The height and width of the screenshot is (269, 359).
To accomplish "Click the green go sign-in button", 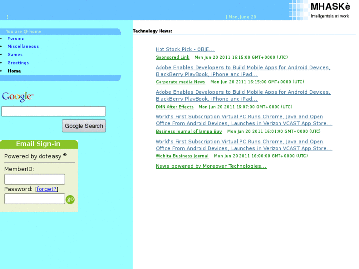I will (x=70, y=199).
